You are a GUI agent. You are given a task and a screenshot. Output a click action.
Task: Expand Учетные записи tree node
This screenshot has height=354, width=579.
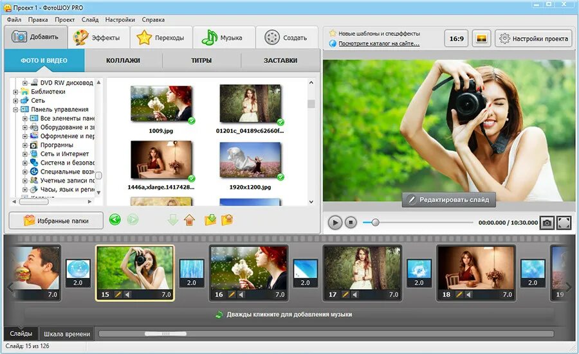24,181
